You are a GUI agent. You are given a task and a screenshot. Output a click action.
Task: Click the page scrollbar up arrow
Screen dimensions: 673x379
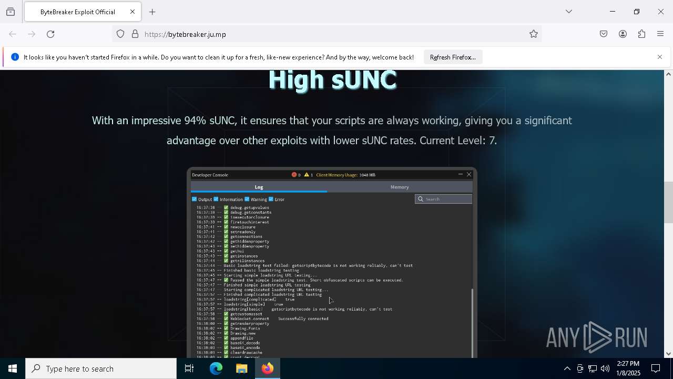(668, 74)
